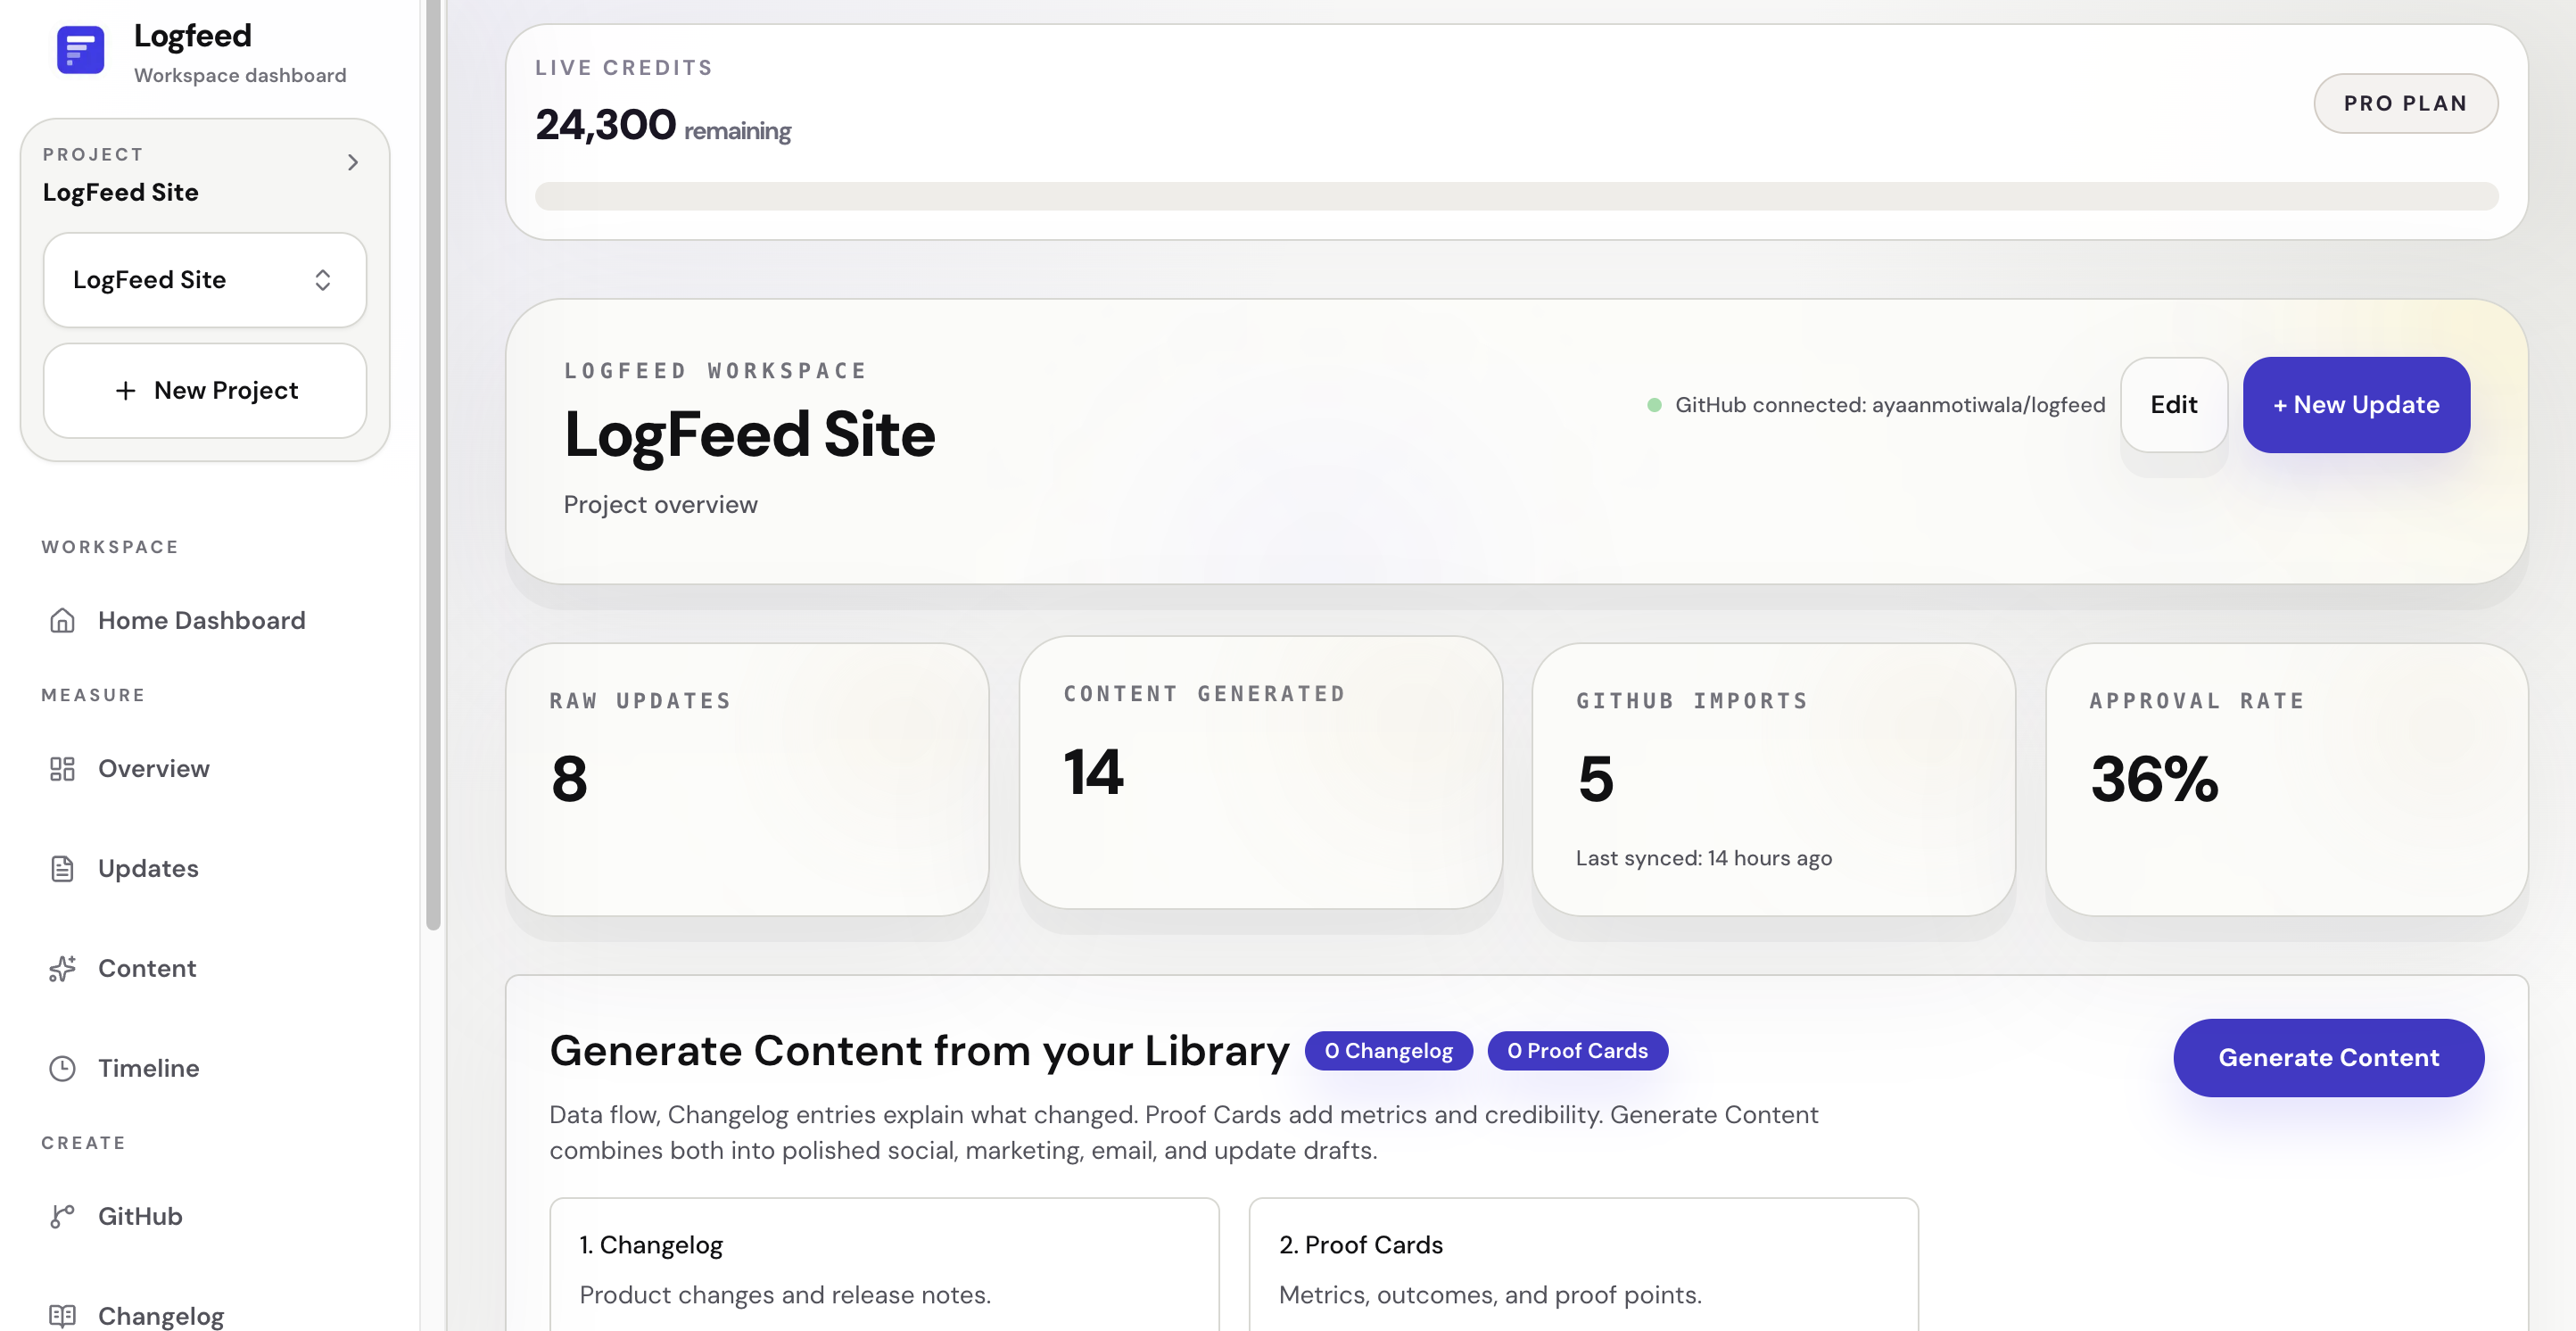Select the 1. Changelog step card
The image size is (2576, 1331).
tap(884, 1265)
